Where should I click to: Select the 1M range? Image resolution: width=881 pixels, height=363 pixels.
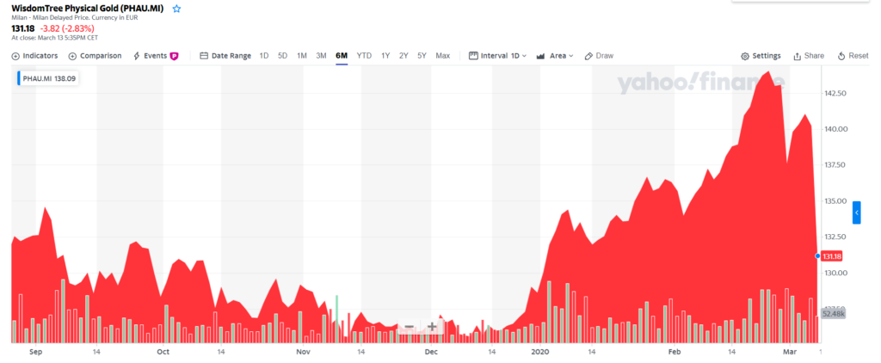[302, 56]
